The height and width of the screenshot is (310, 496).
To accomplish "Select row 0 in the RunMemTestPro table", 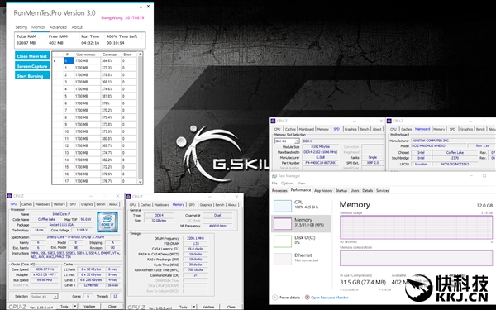I will [95, 60].
